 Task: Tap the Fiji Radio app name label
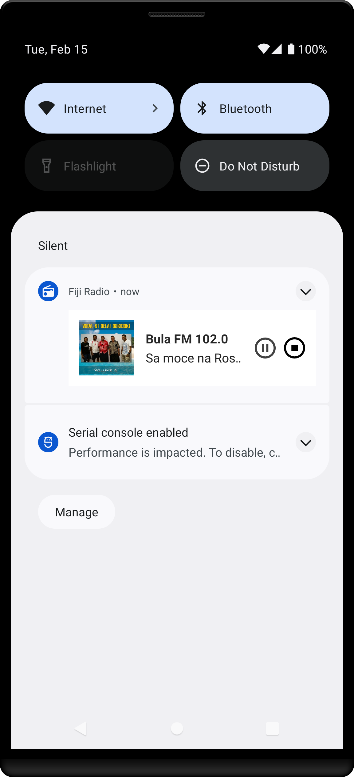[89, 291]
